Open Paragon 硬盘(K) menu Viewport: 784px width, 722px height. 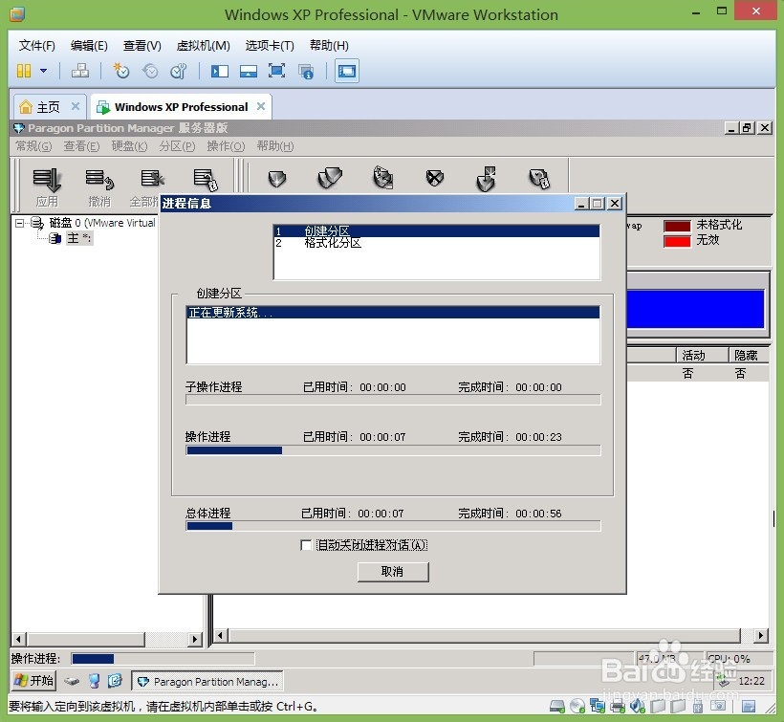click(x=129, y=146)
